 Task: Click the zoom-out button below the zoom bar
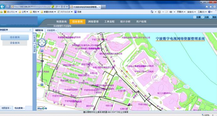click(42, 84)
